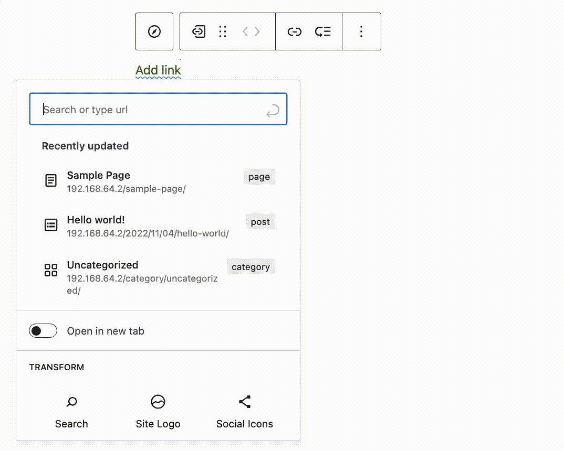Click the Sample Page document icon
Viewport: 564px width, 451px height.
click(50, 180)
